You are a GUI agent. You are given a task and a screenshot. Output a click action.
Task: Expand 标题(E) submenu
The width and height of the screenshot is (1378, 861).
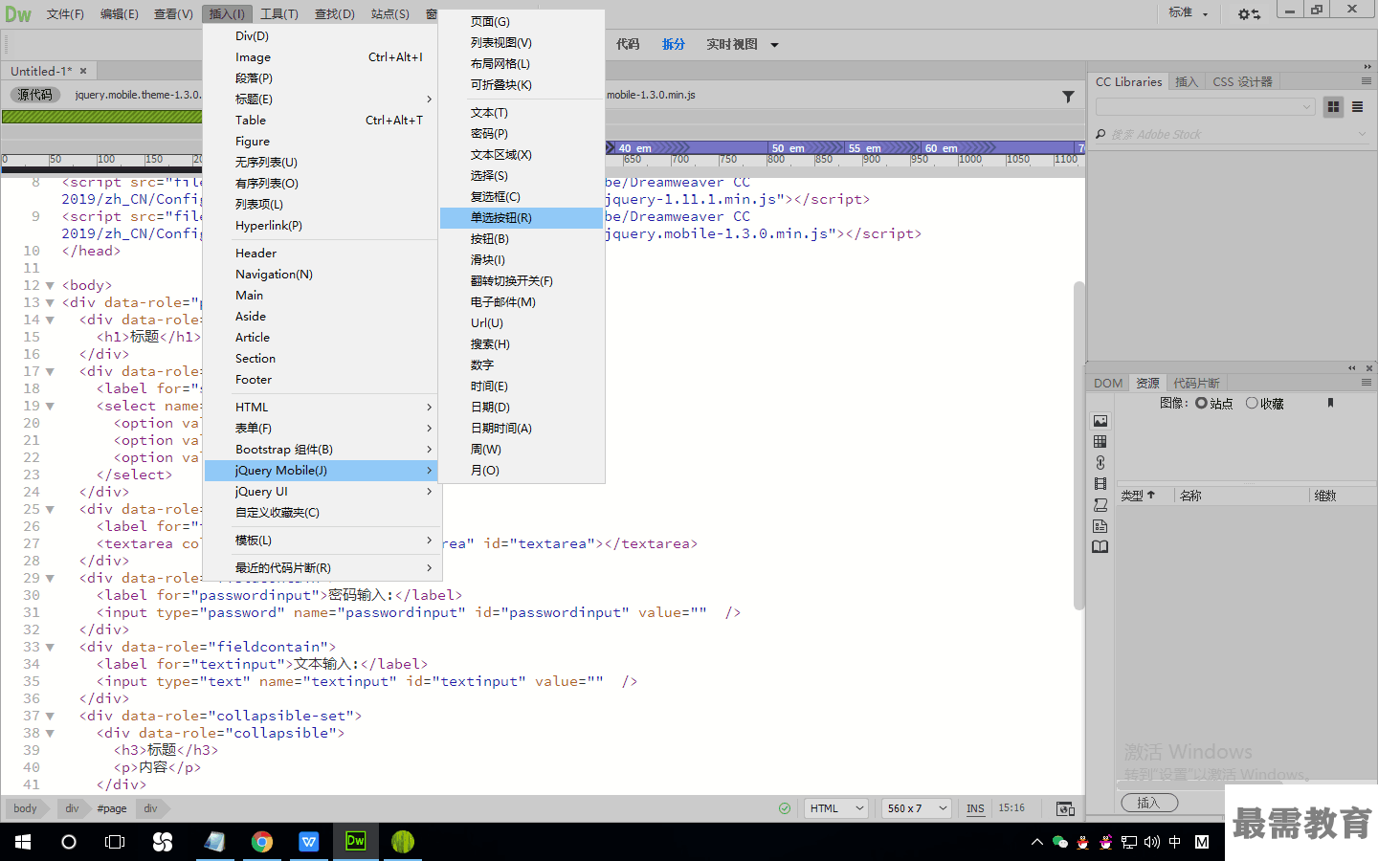pos(320,99)
